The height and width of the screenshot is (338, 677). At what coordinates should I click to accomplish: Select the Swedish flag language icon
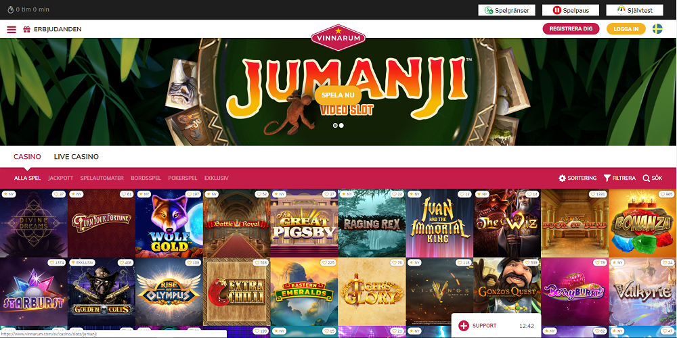[x=657, y=29]
